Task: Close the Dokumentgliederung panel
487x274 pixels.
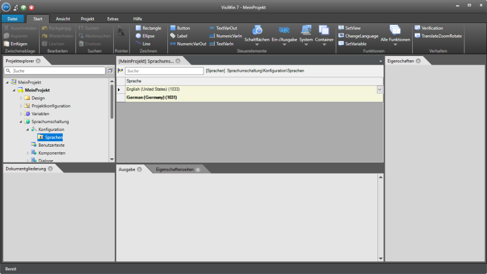Action: (51, 169)
